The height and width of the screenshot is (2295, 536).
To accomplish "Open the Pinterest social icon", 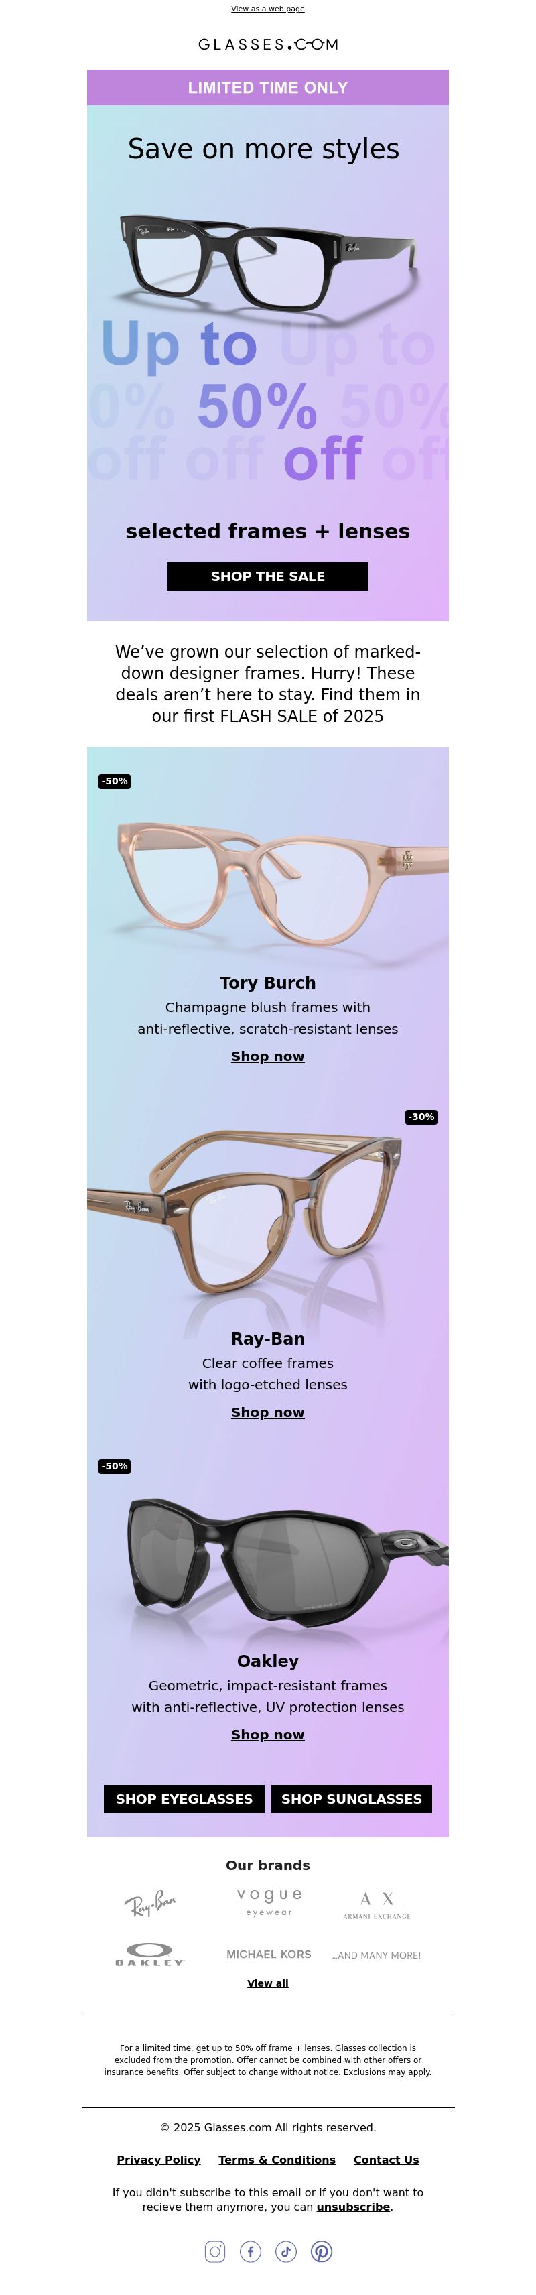I will [x=322, y=2251].
